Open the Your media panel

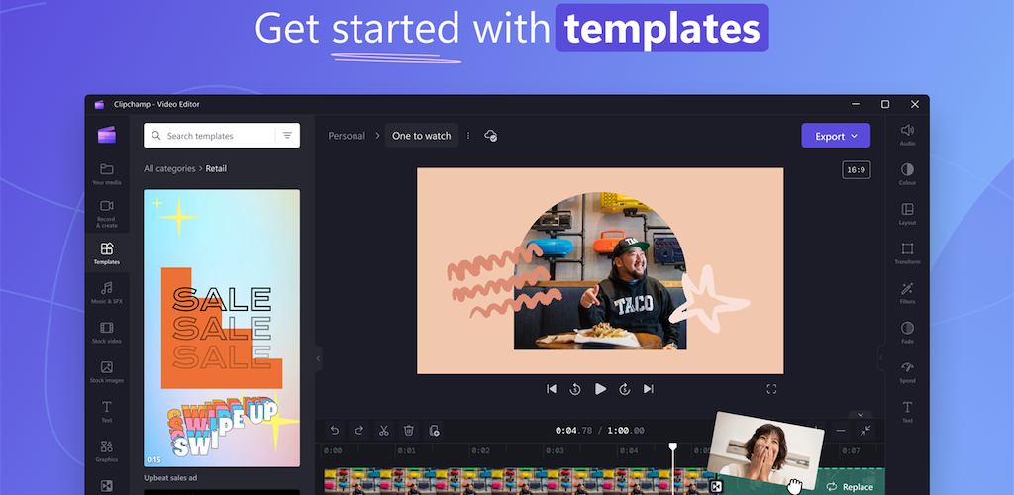(106, 174)
